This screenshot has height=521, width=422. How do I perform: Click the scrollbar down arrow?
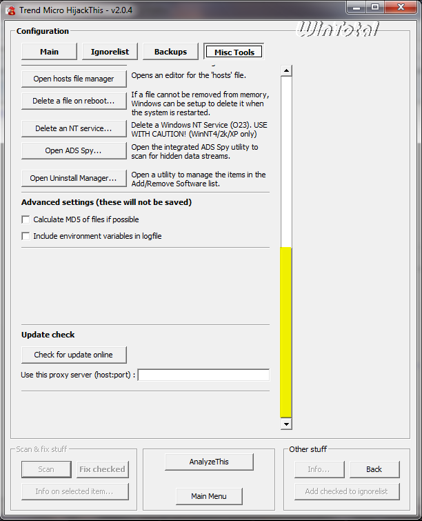[286, 424]
